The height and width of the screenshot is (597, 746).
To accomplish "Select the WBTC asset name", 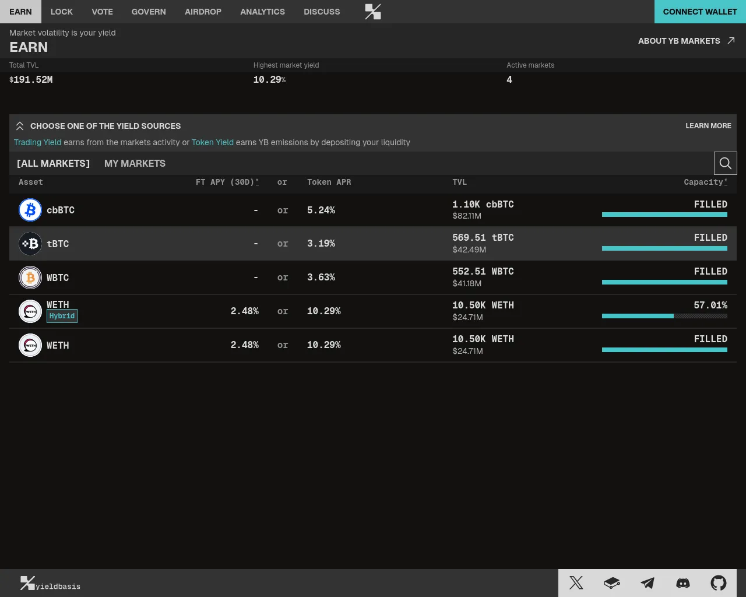I will 58,278.
